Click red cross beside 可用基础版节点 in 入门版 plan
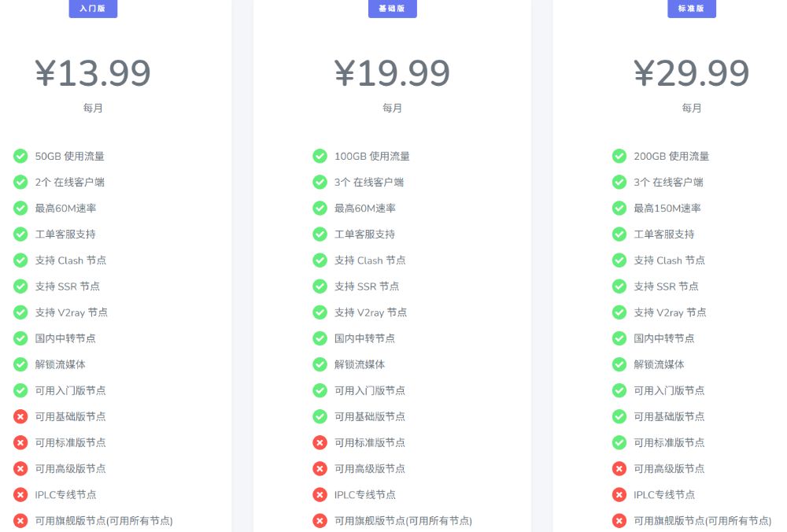This screenshot has width=787, height=532. click(x=20, y=416)
